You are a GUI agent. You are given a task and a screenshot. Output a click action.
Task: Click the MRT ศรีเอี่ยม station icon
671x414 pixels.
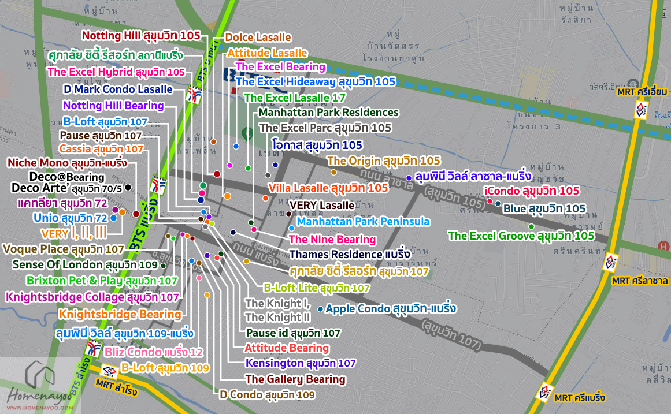(640, 110)
